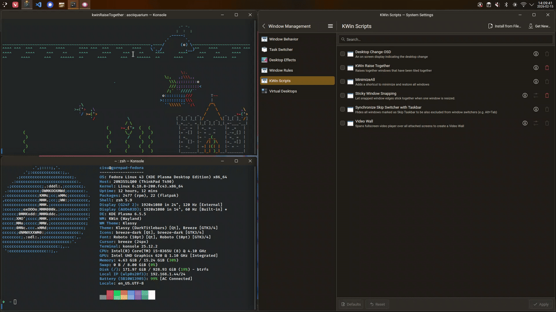Show info for Sticky Window Snapping script
556x312 pixels.
pyautogui.click(x=525, y=95)
